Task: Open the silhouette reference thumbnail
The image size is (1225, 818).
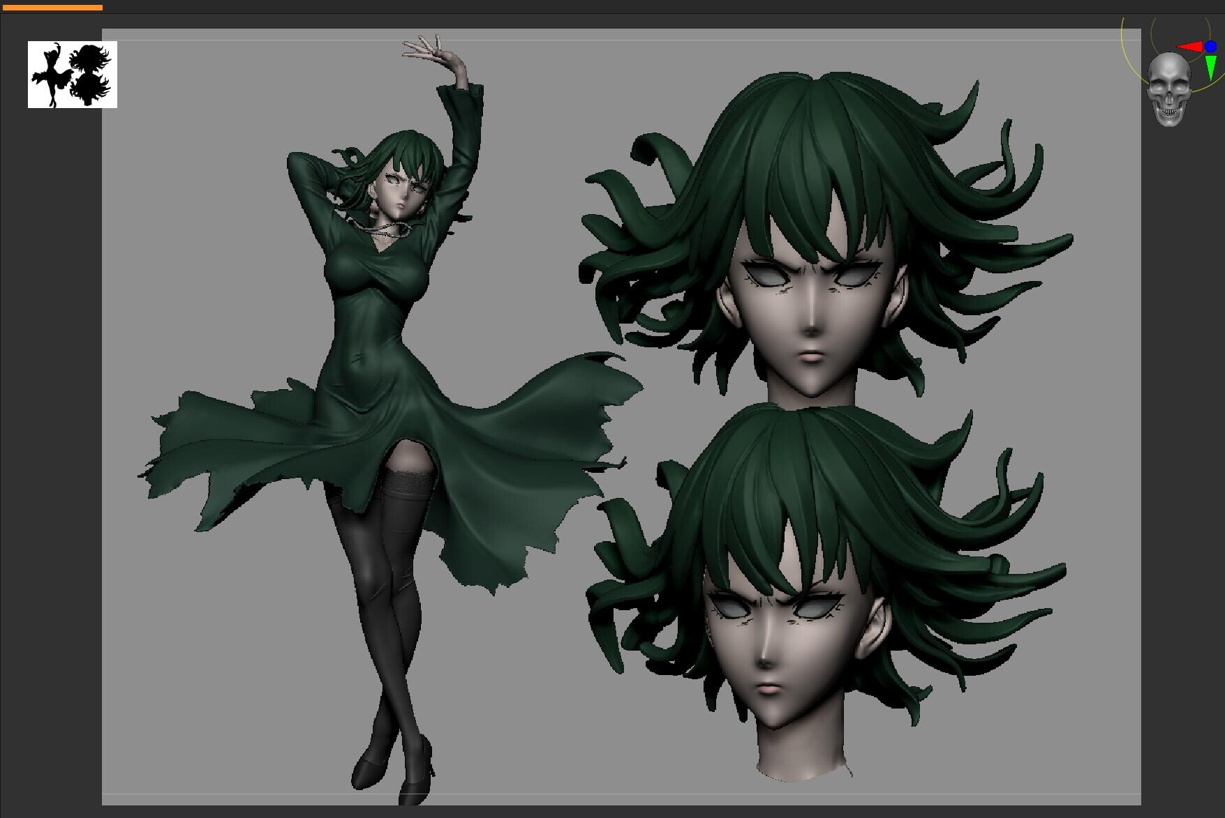Action: [x=72, y=75]
